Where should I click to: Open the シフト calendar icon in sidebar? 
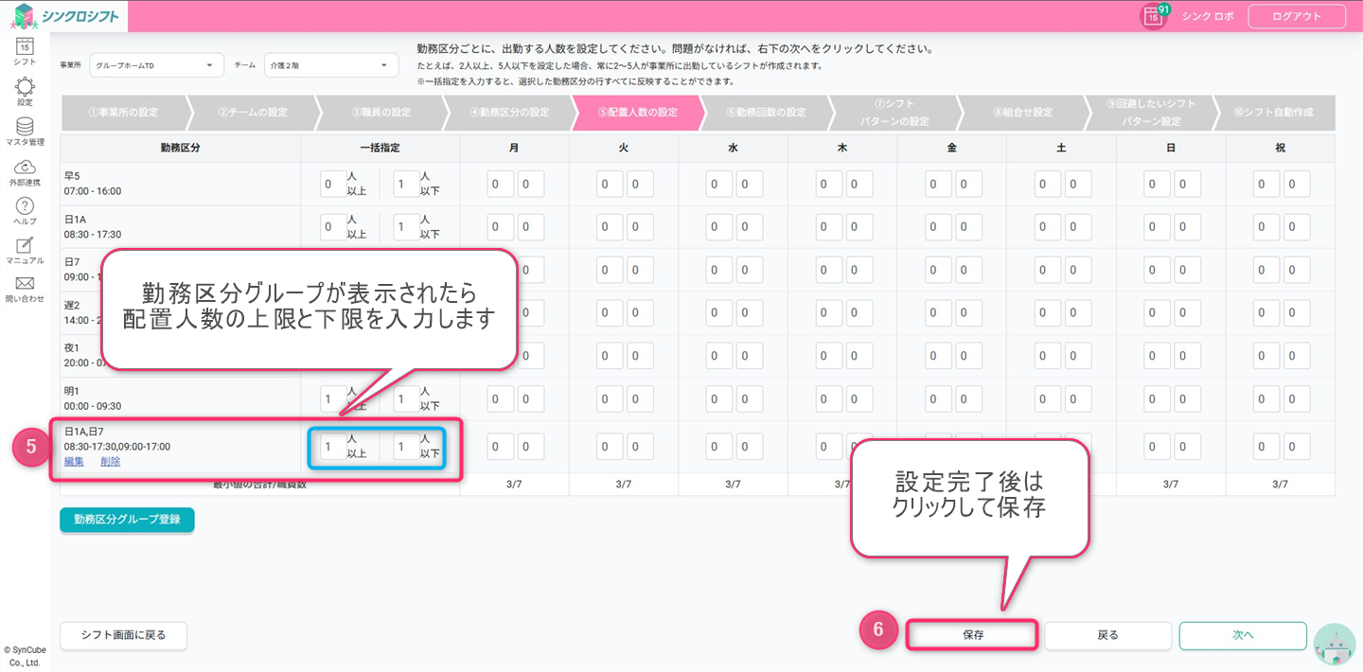tap(25, 47)
